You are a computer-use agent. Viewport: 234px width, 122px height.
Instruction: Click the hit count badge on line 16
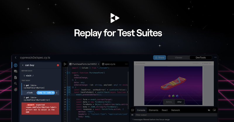click(x=69, y=95)
